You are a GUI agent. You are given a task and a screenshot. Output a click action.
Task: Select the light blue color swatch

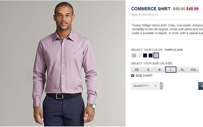[x=134, y=55]
